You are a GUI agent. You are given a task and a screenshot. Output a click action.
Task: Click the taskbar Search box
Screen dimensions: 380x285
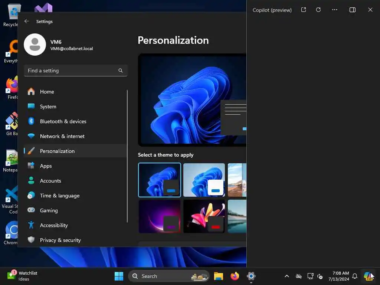169,276
